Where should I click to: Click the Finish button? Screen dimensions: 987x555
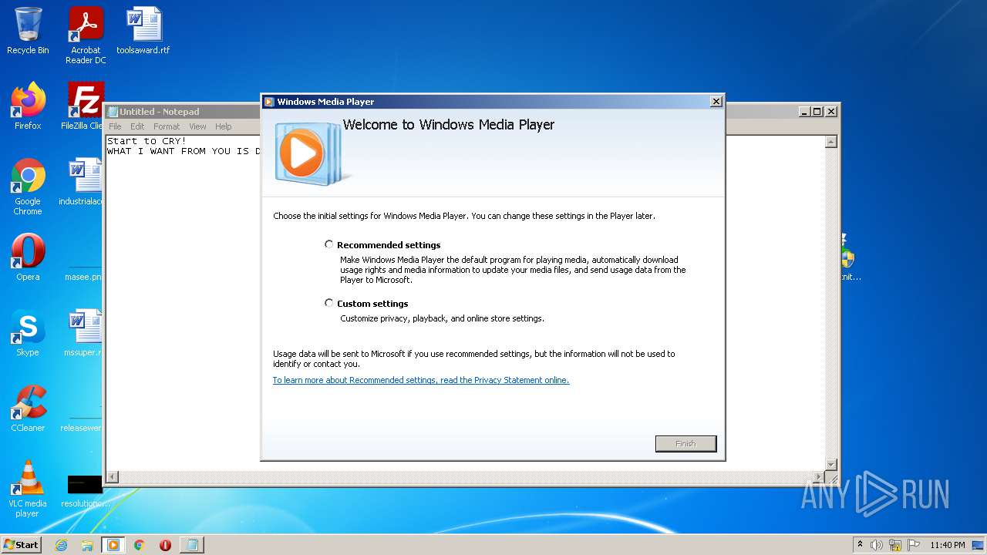(686, 444)
